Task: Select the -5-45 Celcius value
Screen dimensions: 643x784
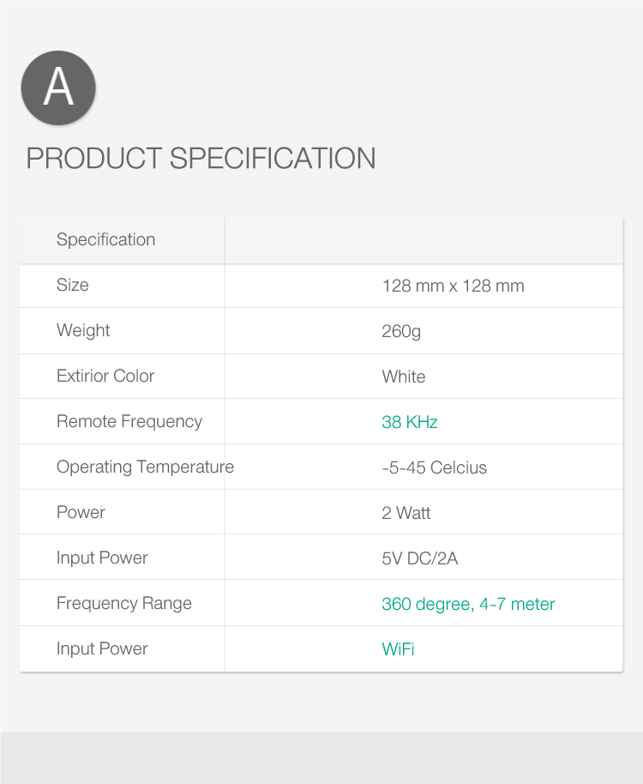Action: coord(434,467)
